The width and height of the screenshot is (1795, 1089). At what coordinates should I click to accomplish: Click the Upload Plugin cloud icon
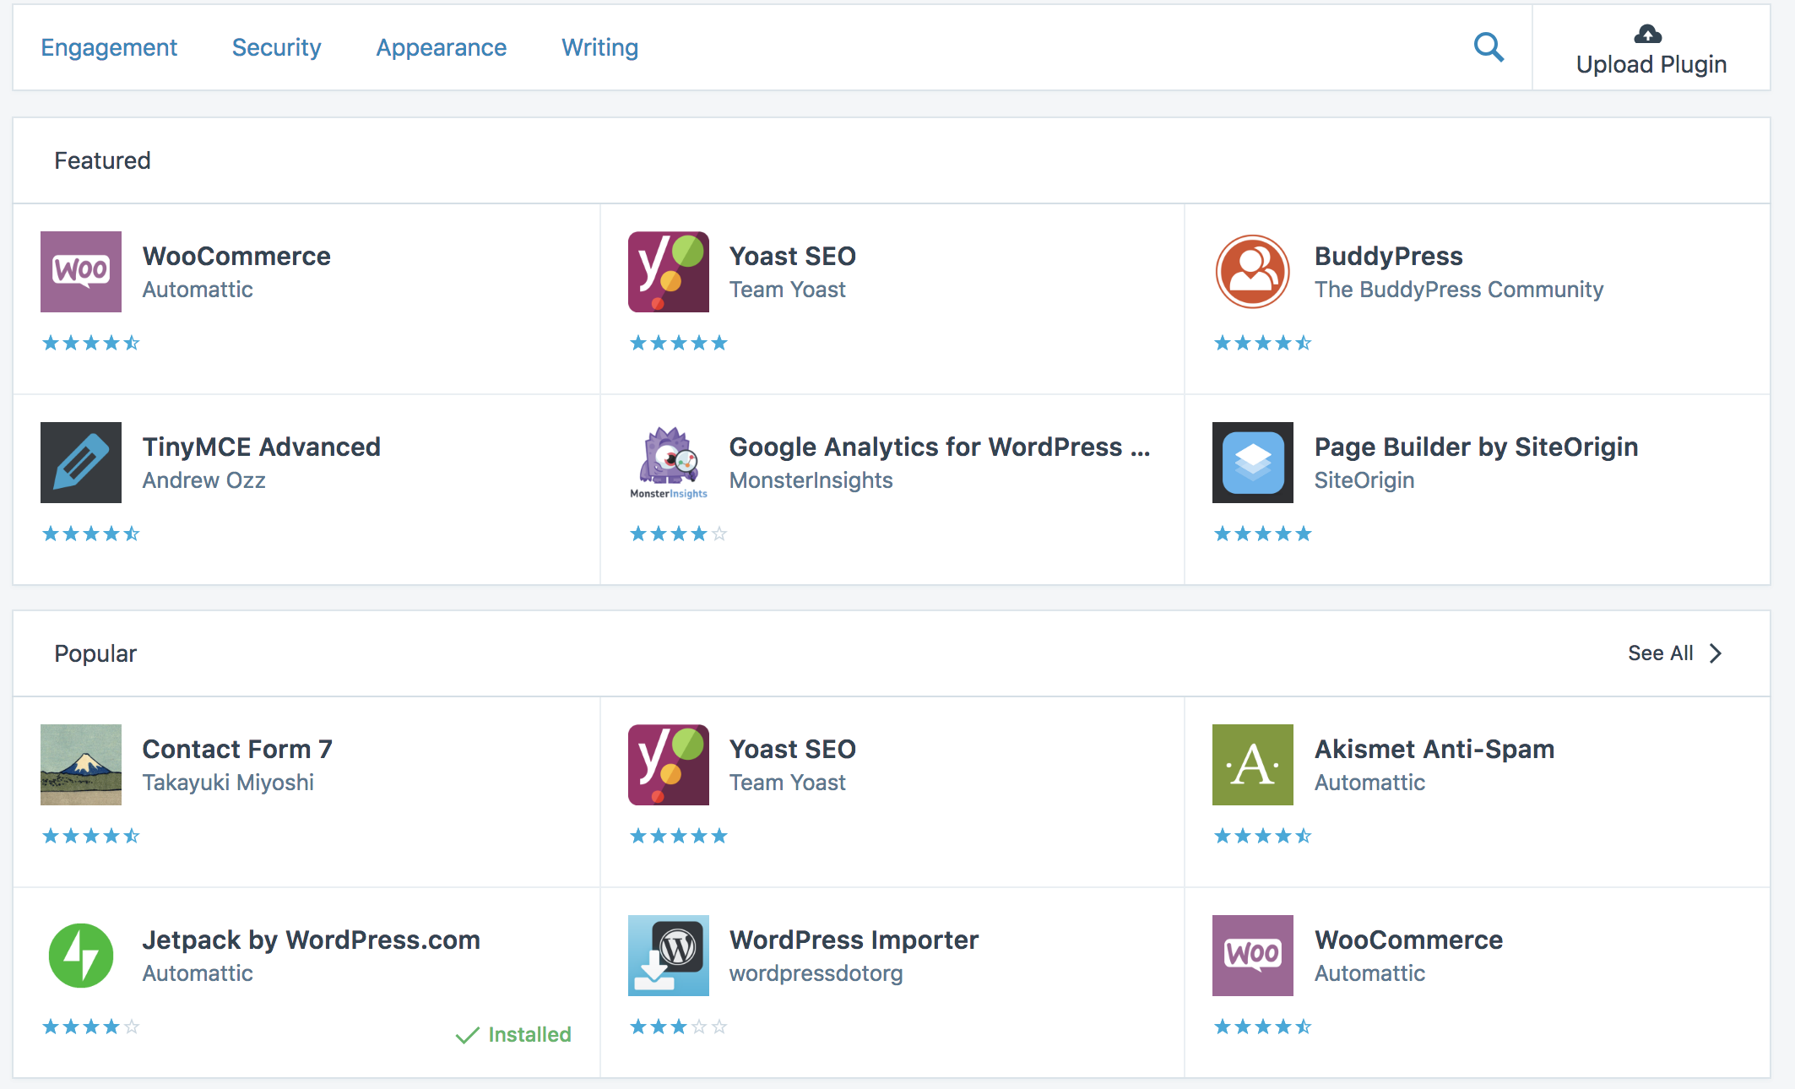click(1648, 34)
